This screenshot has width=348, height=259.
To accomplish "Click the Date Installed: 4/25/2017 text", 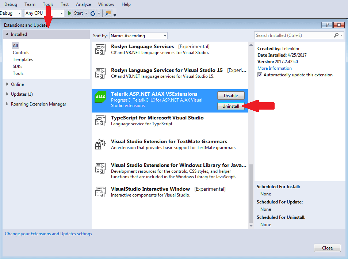I will click(282, 55).
